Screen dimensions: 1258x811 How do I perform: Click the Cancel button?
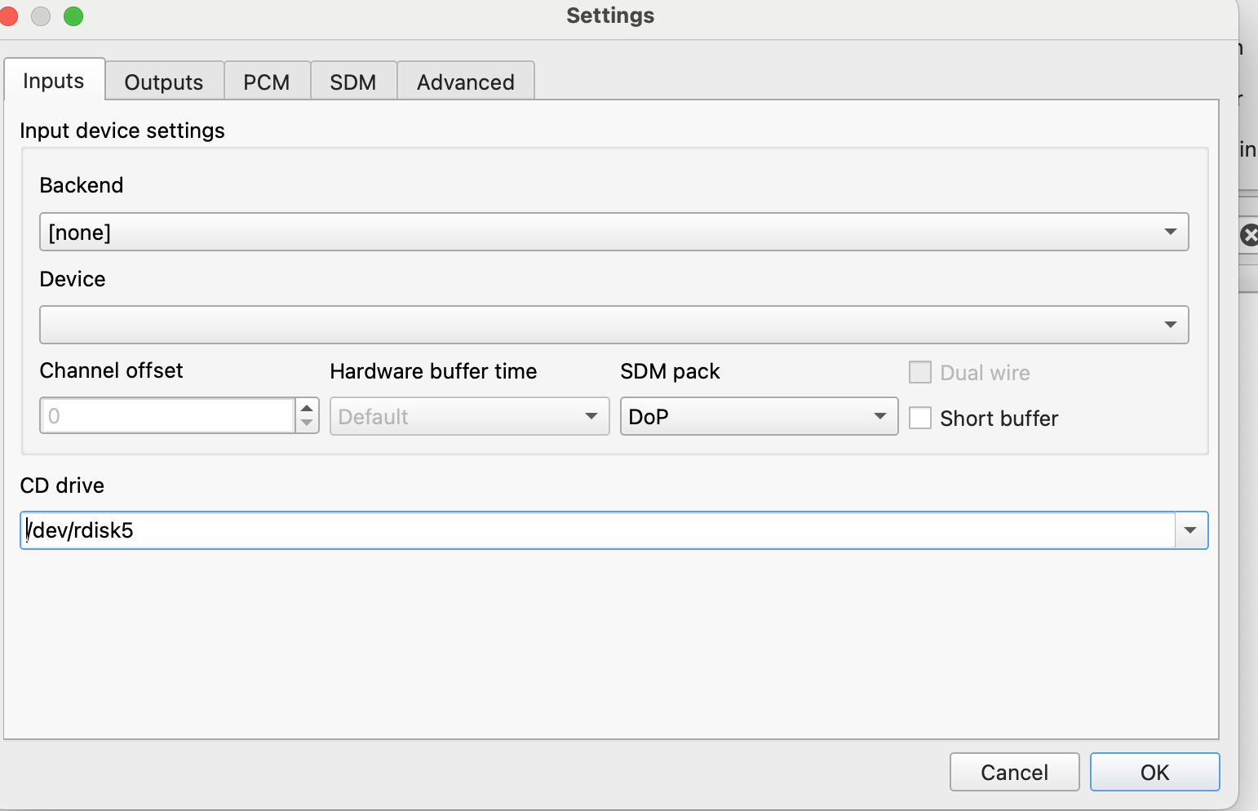1014,772
